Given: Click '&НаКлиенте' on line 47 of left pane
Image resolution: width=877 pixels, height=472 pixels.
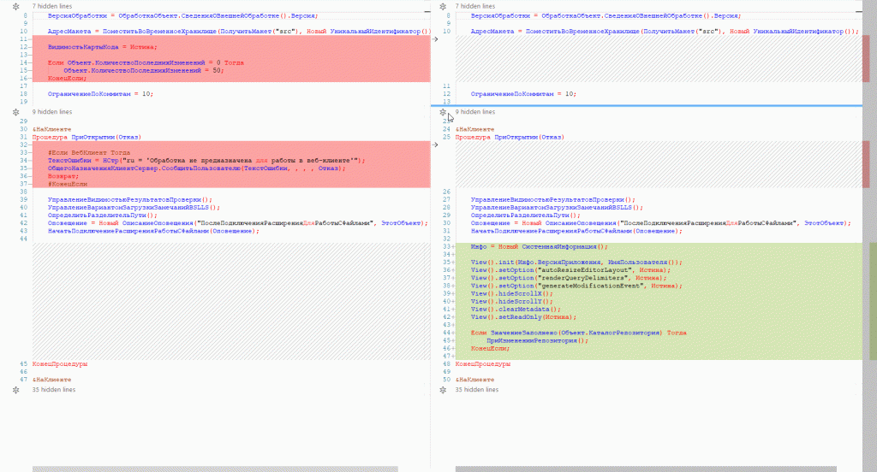Looking at the screenshot, I should click(x=51, y=380).
